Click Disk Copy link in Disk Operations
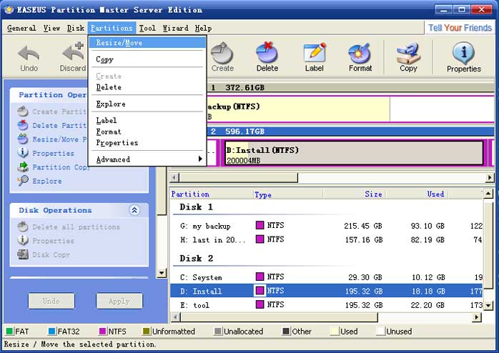 click(x=51, y=254)
